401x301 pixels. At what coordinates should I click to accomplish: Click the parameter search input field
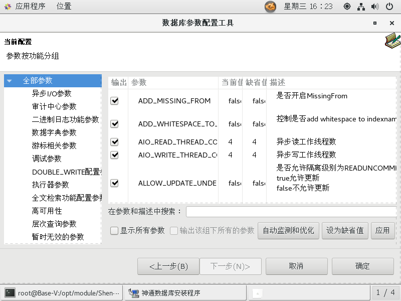tap(291, 212)
